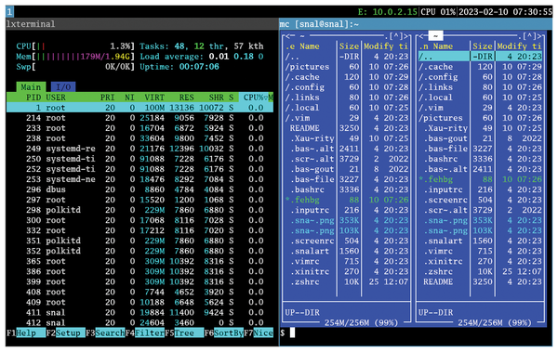This screenshot has height=352, width=558.
Task: Select .zshrc in left mc panel
Action: 347,282
